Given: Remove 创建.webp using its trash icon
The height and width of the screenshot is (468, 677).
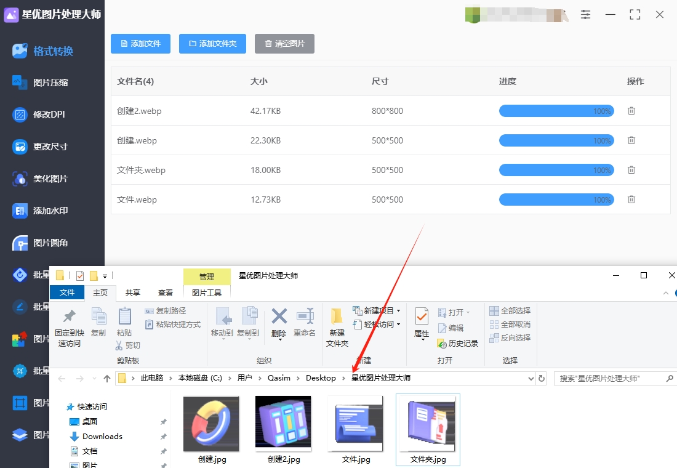Looking at the screenshot, I should click(631, 140).
